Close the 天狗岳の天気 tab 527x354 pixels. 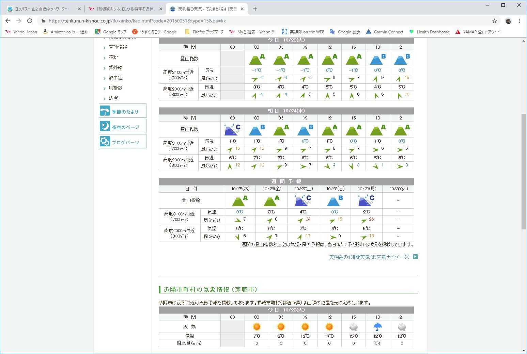[242, 9]
